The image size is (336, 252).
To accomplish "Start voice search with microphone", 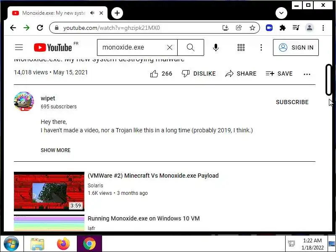I will point(216,47).
